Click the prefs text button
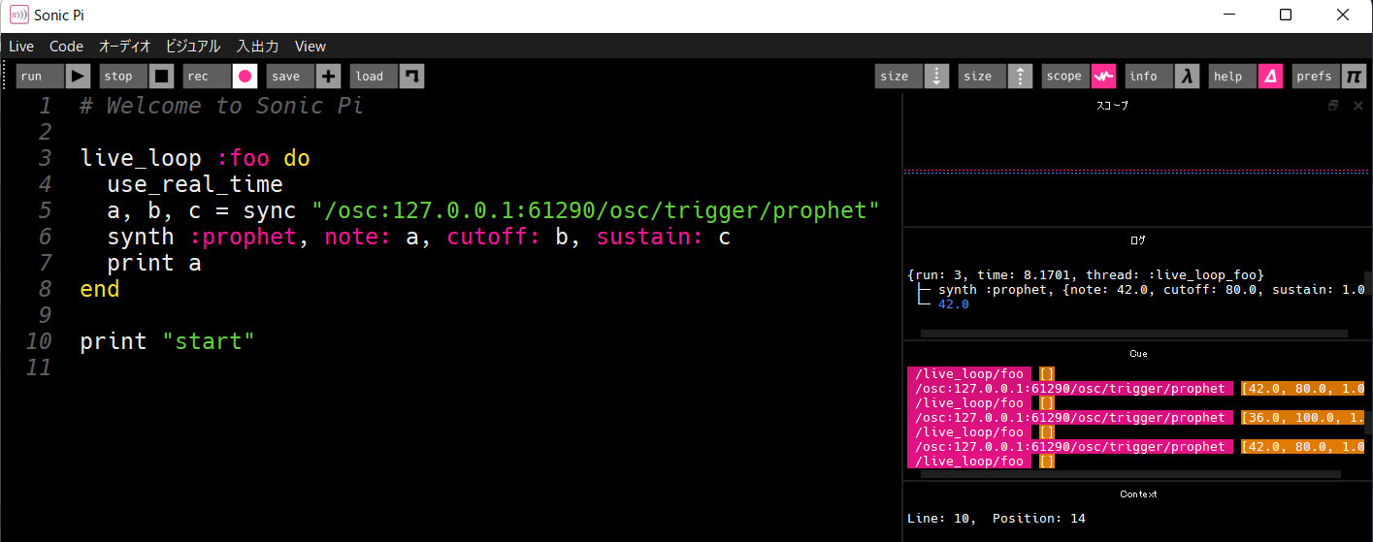Image resolution: width=1373 pixels, height=542 pixels. (x=1316, y=76)
